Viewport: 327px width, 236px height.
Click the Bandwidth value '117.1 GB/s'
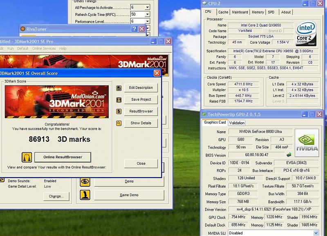pyautogui.click(x=302, y=201)
